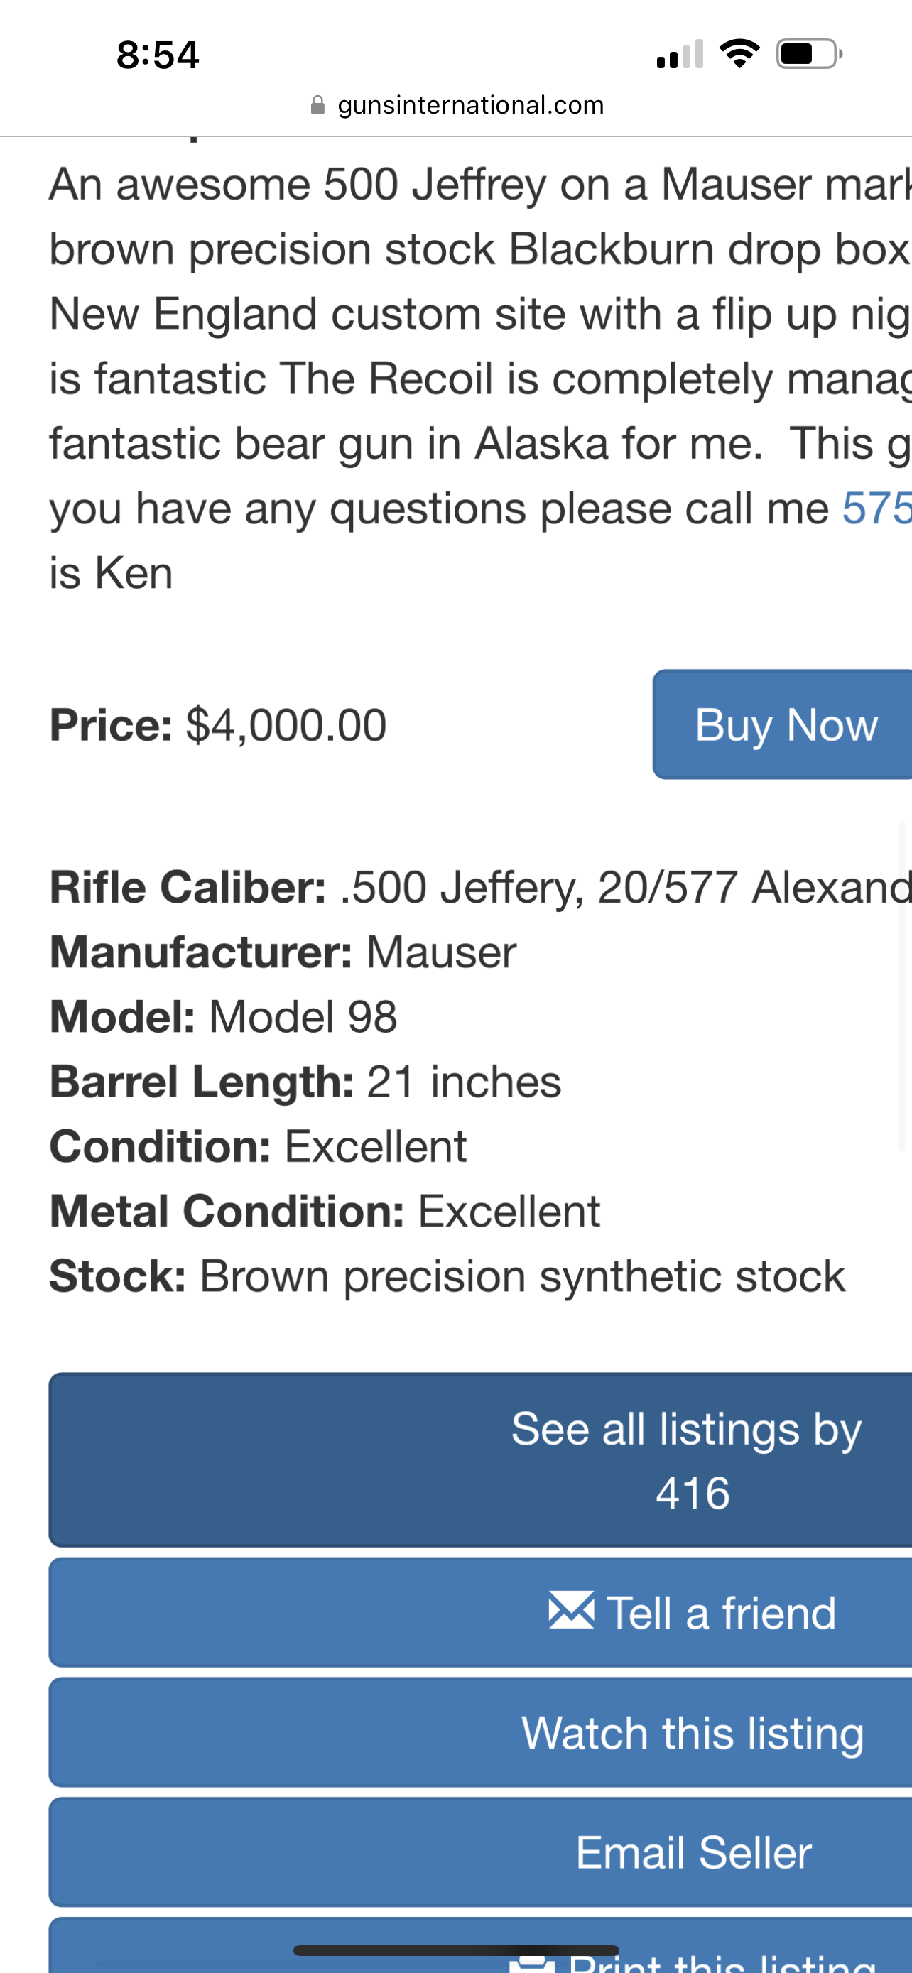Tap the Rifle Caliber label
The image size is (912, 1973).
(188, 888)
